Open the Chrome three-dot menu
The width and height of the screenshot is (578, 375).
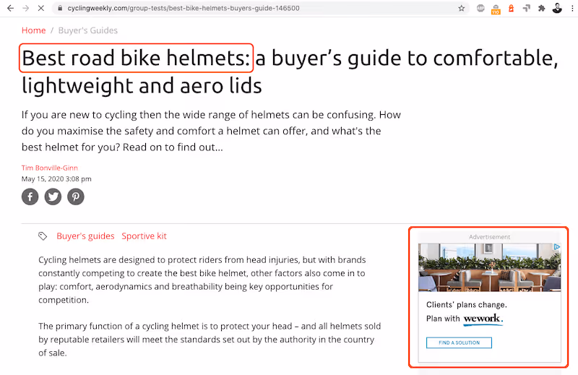572,8
